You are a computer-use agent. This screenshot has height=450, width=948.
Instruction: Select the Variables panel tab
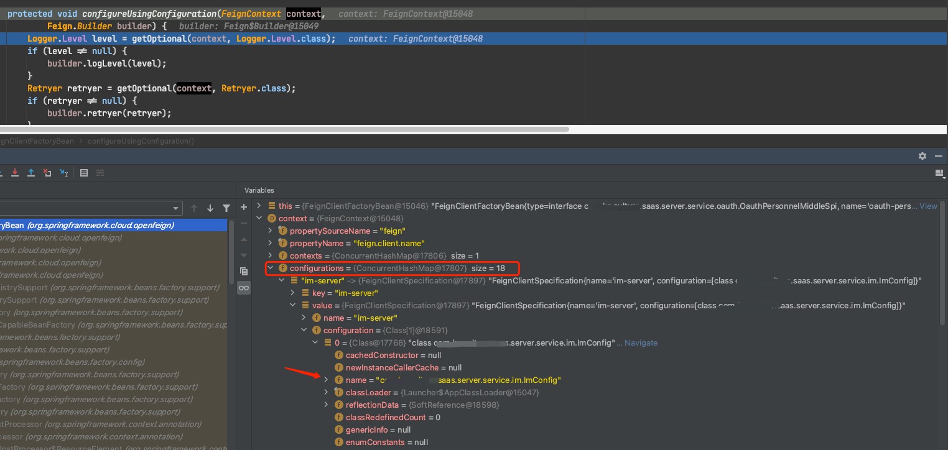[x=259, y=190]
